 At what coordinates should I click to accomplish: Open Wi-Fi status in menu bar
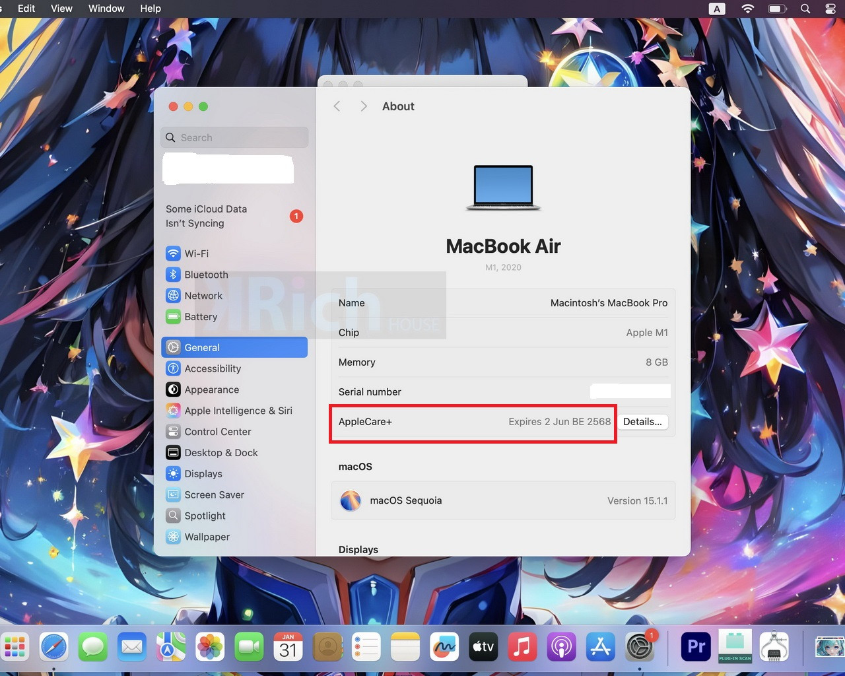coord(748,9)
